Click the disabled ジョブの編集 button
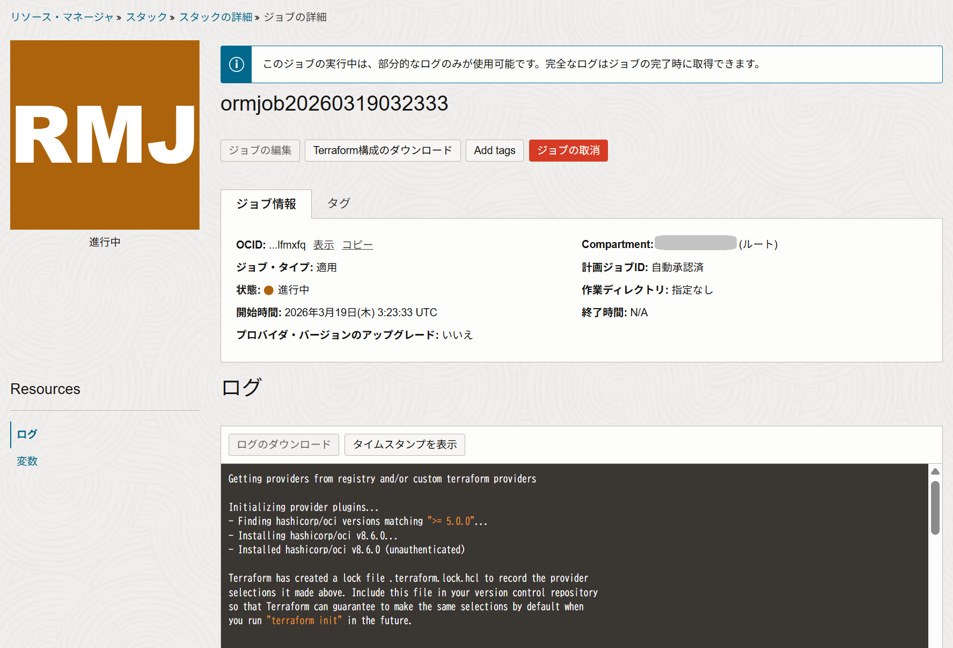Screen dimensions: 953x648 tap(260, 150)
